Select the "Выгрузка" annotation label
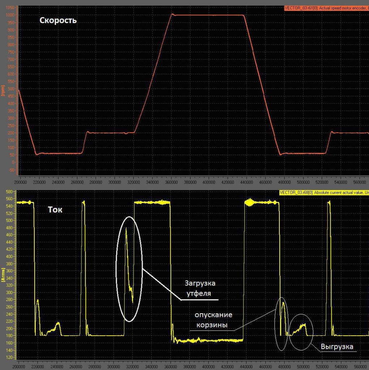This screenshot has height=370, width=369. pos(337,347)
